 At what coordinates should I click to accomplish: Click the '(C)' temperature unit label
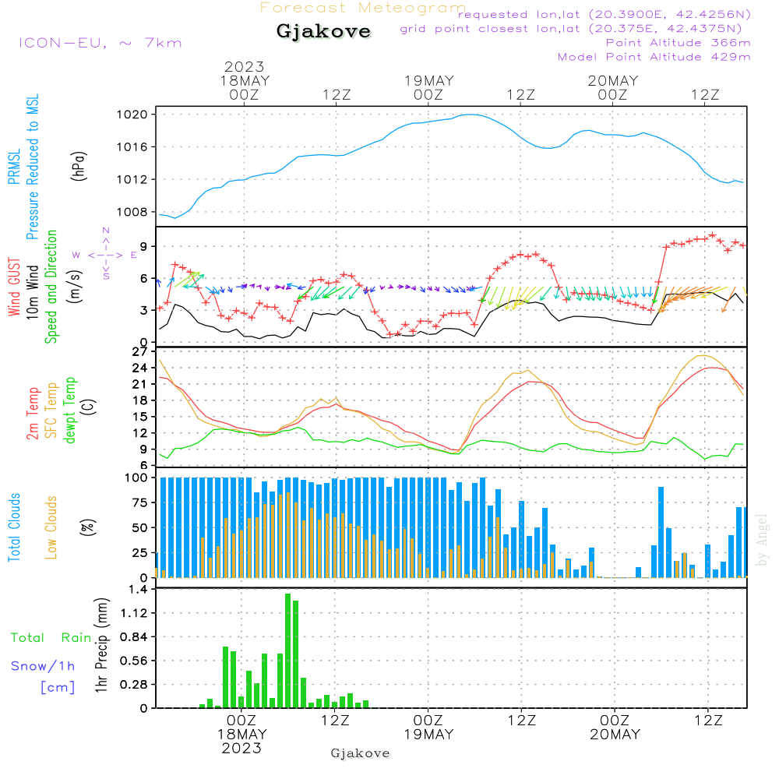click(x=88, y=407)
